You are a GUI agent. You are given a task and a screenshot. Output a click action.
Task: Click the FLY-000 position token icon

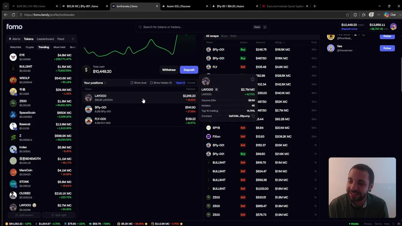point(89,121)
